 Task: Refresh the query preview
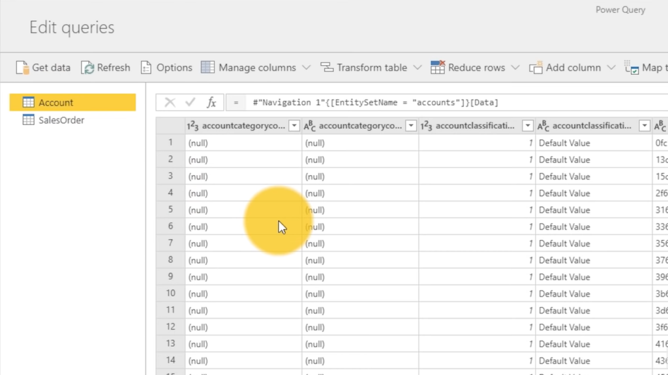[105, 67]
